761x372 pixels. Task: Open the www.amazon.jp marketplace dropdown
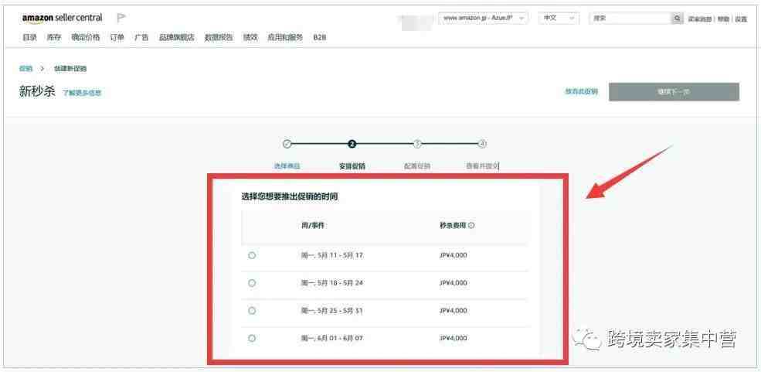[x=483, y=18]
